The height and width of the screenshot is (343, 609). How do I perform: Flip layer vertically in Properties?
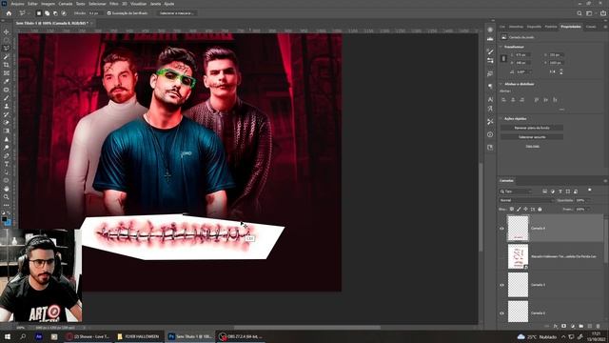point(560,72)
